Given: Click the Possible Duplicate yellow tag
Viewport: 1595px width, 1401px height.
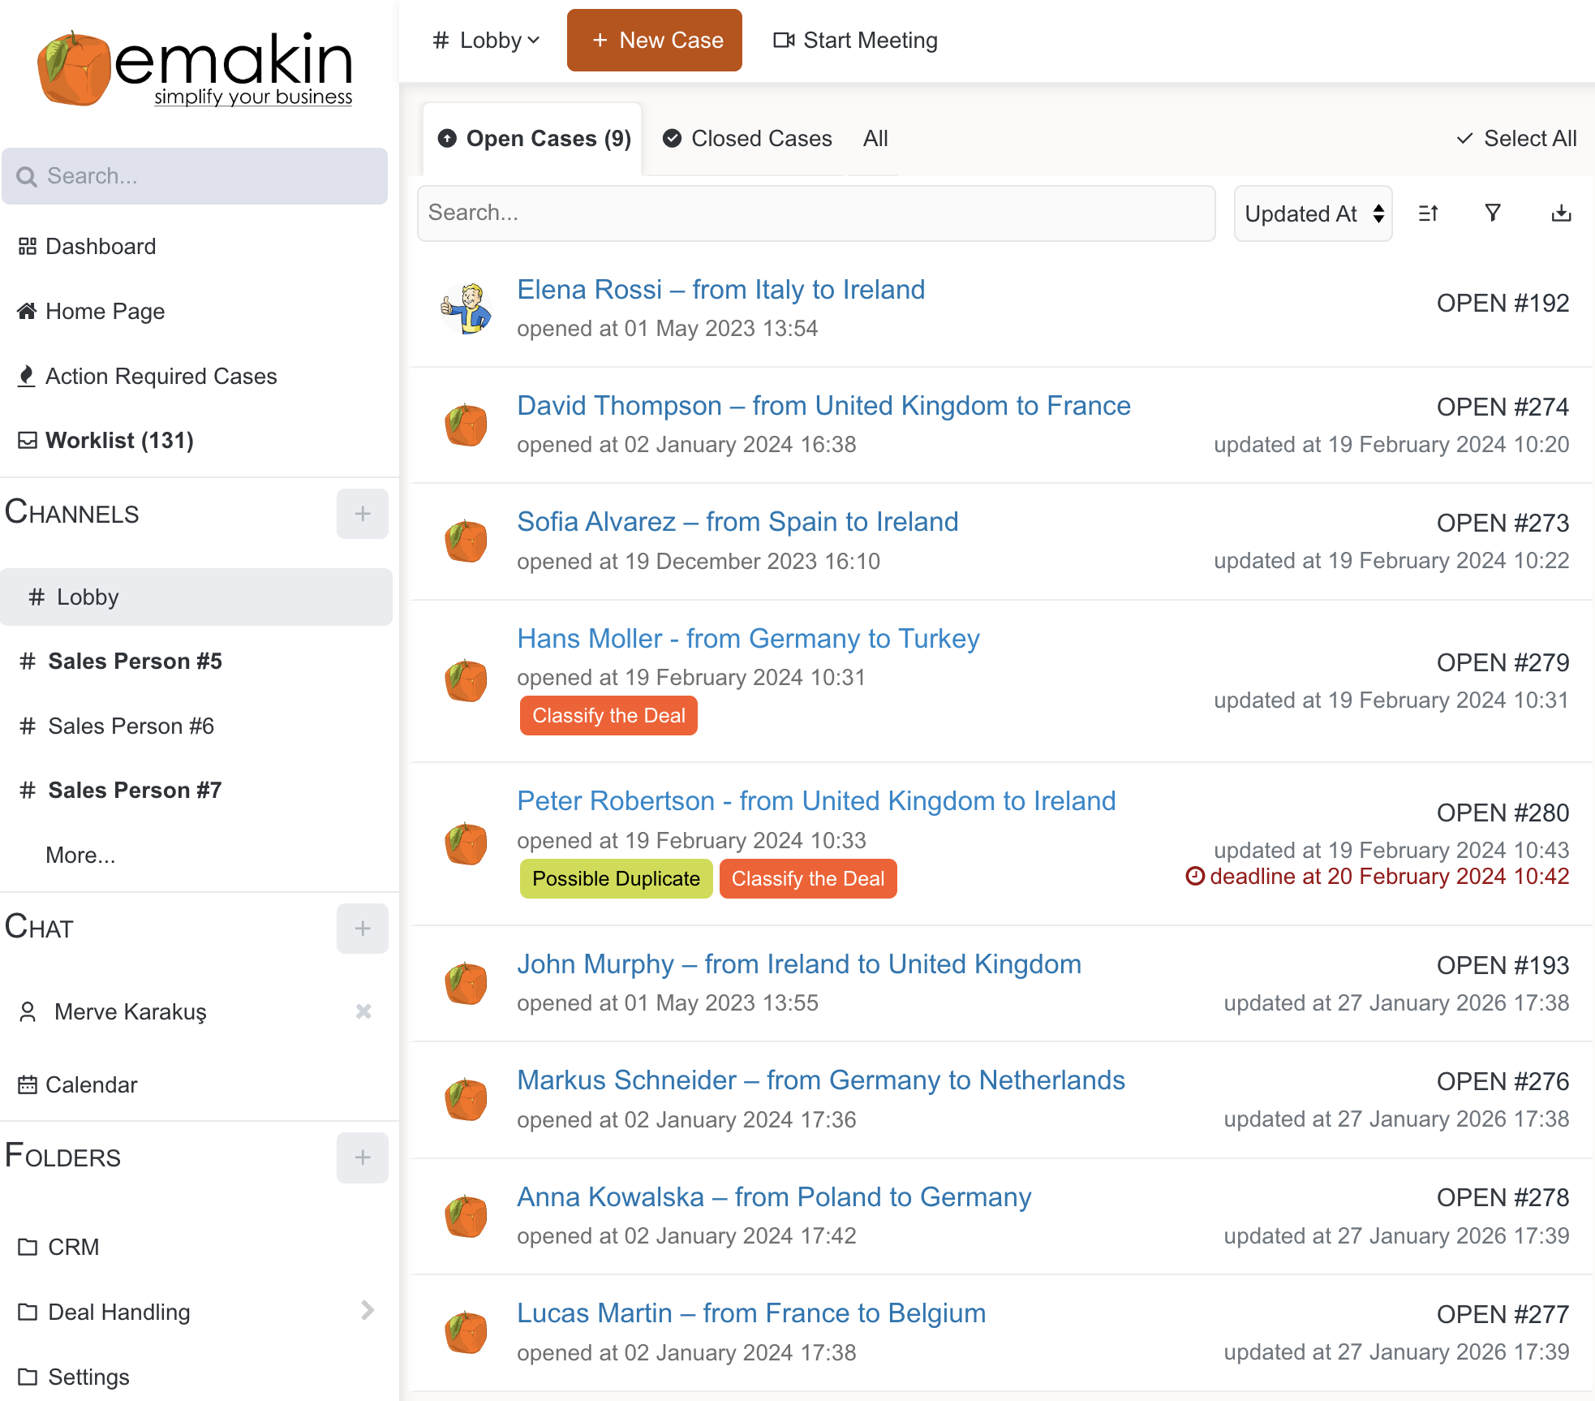Looking at the screenshot, I should point(616,879).
